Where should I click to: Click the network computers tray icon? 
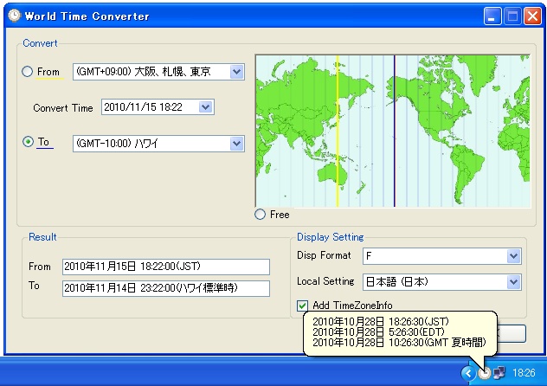(x=499, y=373)
